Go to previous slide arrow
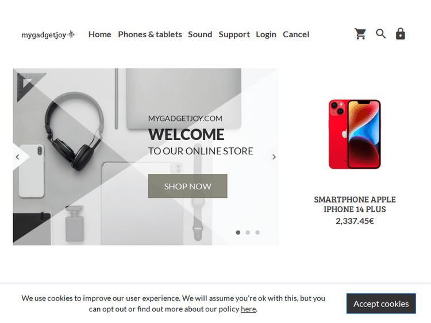 tap(18, 157)
